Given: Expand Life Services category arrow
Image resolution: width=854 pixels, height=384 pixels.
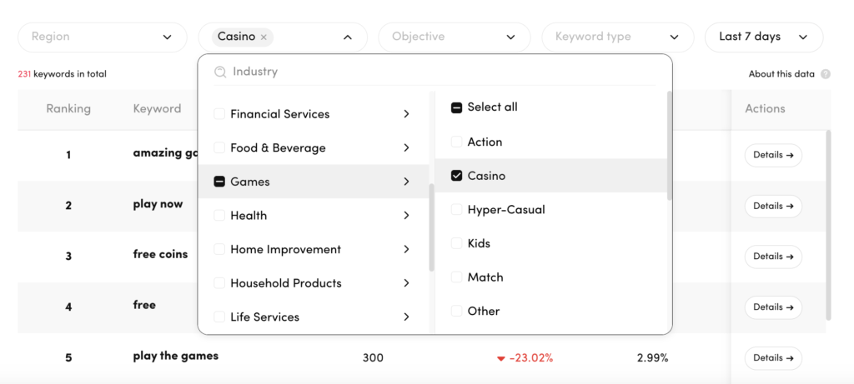Looking at the screenshot, I should [406, 317].
